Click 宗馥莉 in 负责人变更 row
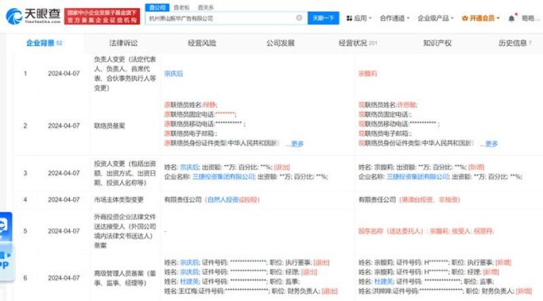543x301 pixels. tap(368, 73)
